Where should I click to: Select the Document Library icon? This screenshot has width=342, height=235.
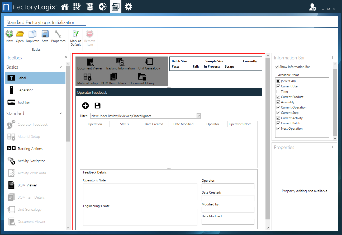tap(142, 78)
